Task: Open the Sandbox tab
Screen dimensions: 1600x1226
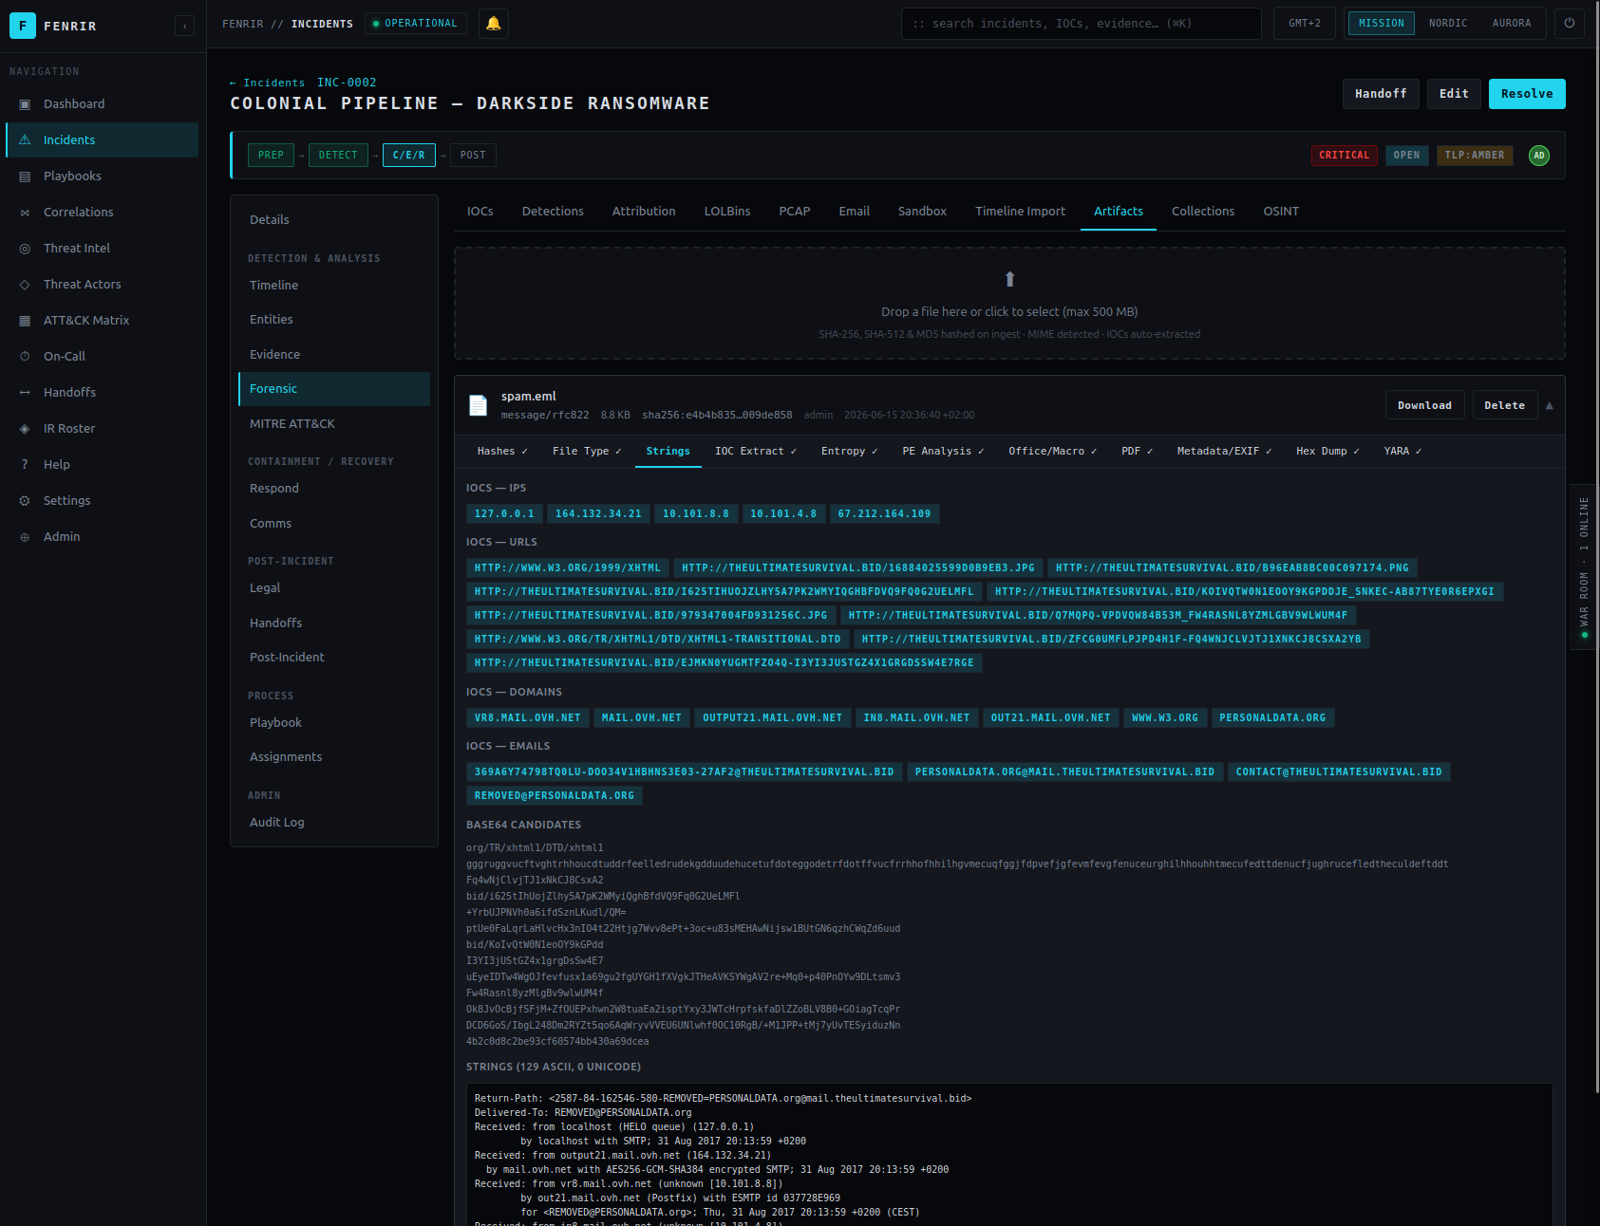Action: pyautogui.click(x=922, y=212)
